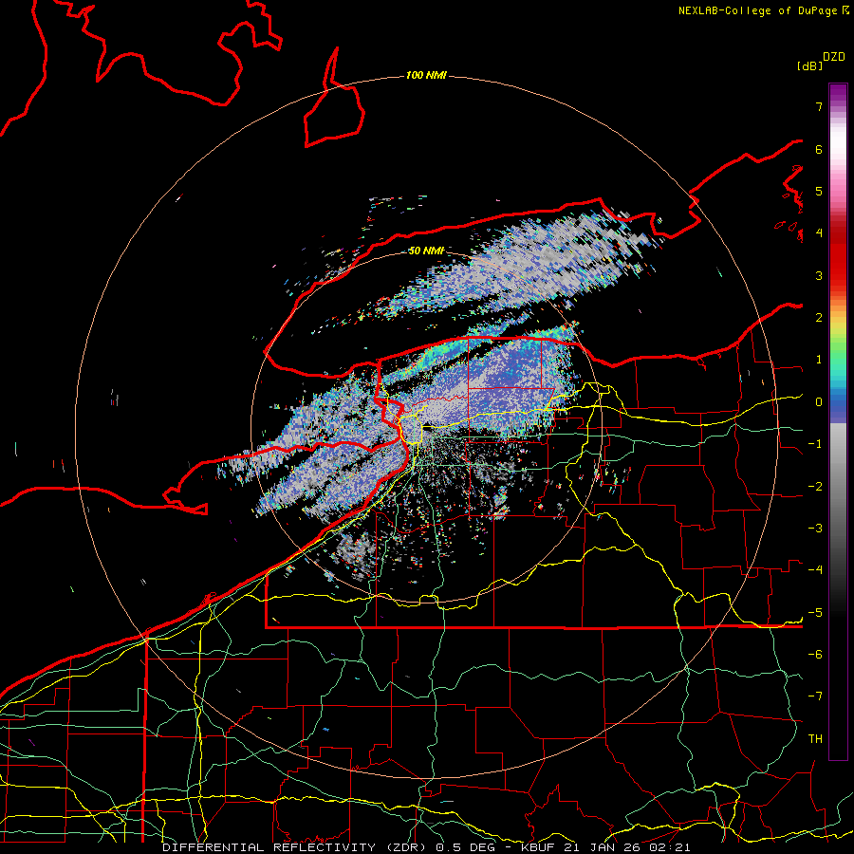Image resolution: width=854 pixels, height=854 pixels.
Task: Click the DZD legend title
Action: point(834,57)
